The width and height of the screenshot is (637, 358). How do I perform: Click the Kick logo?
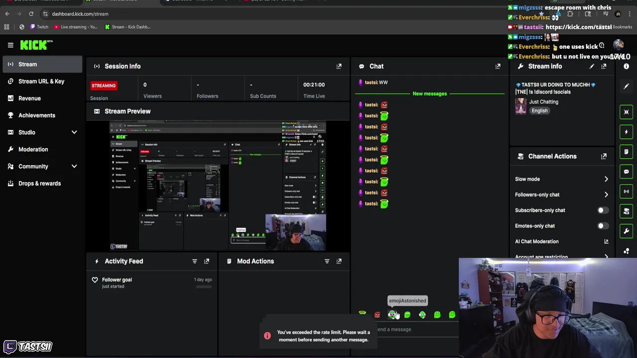(x=36, y=45)
